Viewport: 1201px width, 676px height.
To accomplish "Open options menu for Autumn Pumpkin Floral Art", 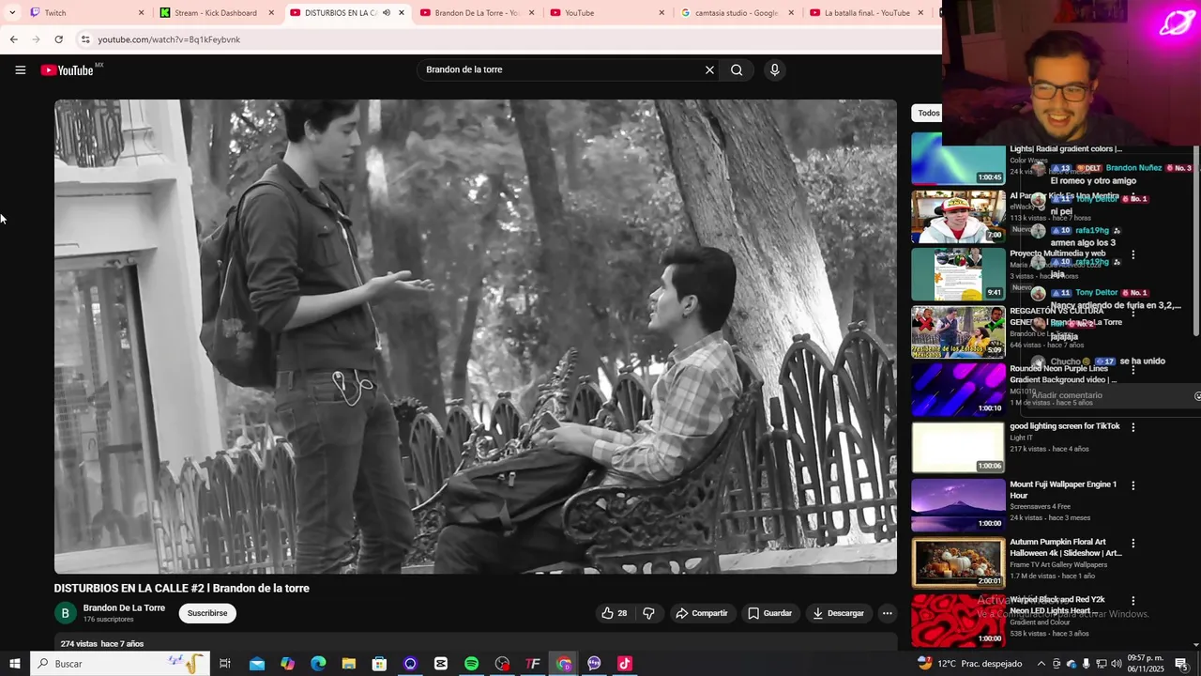I will coord(1133,543).
